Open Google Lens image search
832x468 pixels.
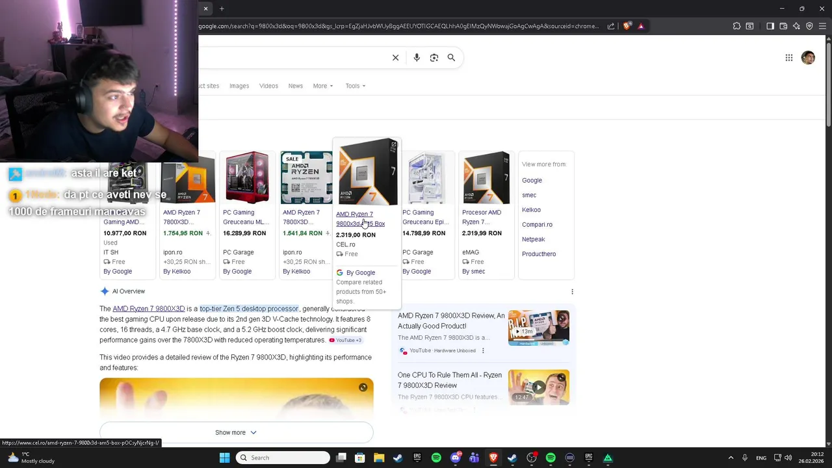click(434, 58)
